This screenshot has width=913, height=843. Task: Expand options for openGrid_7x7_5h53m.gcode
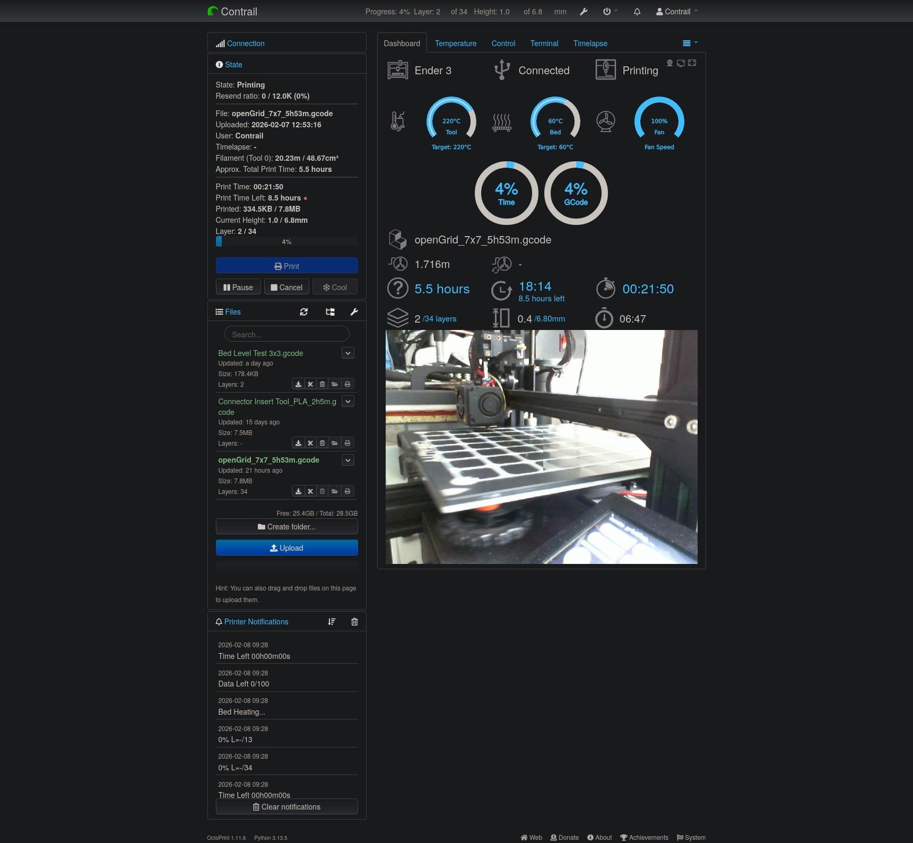point(348,460)
